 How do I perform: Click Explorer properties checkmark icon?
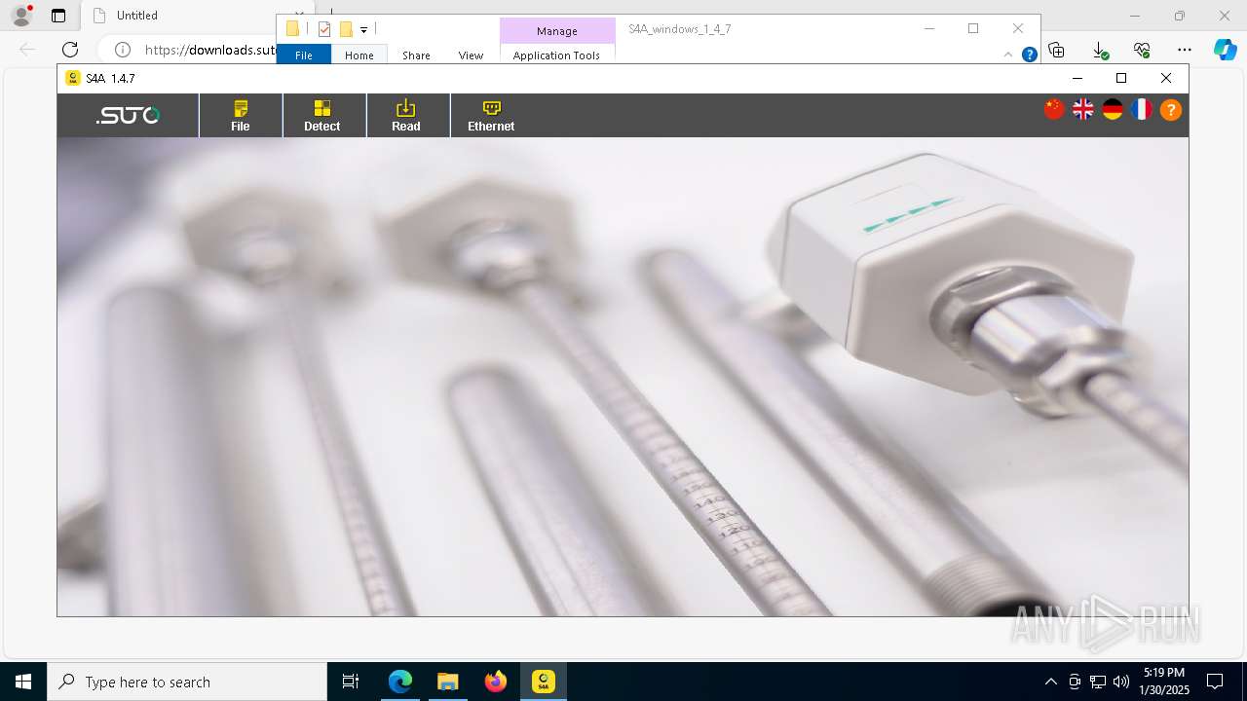click(324, 29)
